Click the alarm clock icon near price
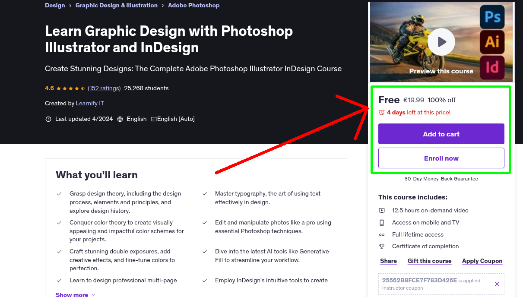The height and width of the screenshot is (297, 523). pyautogui.click(x=382, y=112)
